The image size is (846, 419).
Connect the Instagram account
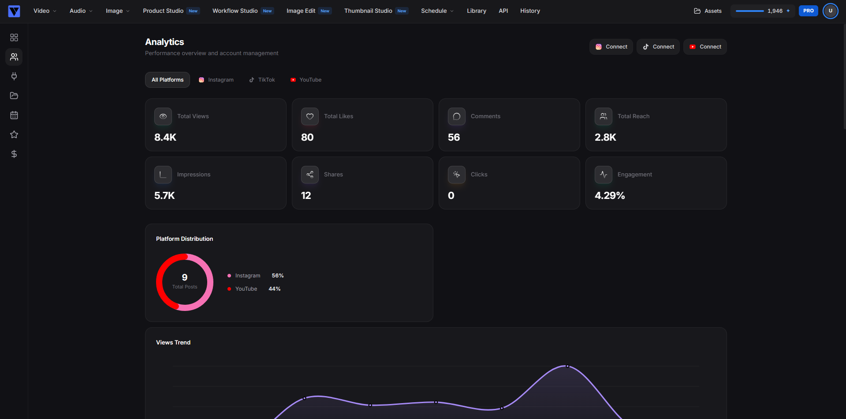pos(611,47)
